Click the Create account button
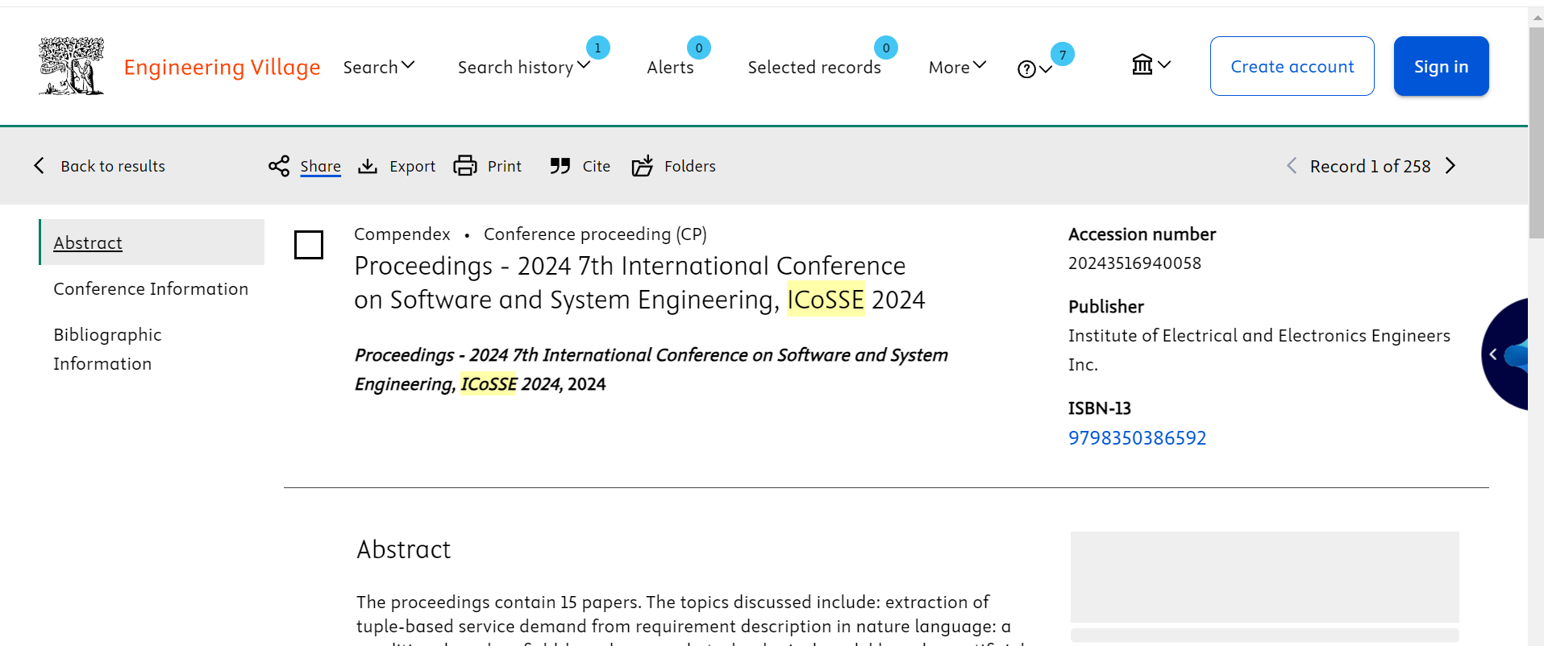Image resolution: width=1544 pixels, height=646 pixels. tap(1292, 66)
